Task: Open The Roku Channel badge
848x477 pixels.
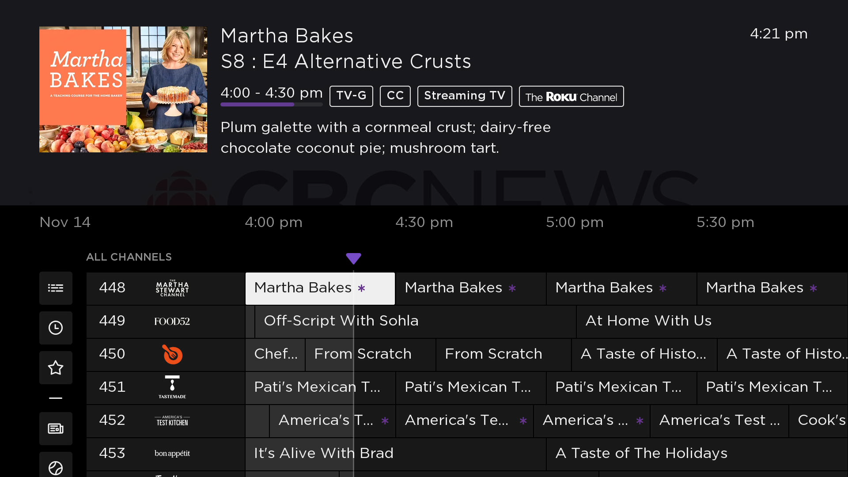Action: tap(571, 96)
